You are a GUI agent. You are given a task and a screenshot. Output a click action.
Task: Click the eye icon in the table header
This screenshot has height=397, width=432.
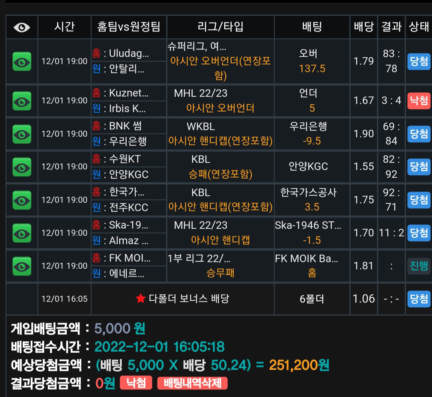point(22,27)
